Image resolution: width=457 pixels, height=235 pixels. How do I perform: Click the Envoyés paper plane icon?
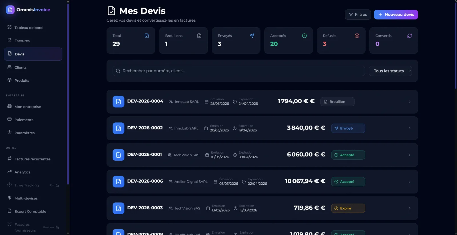point(252,36)
